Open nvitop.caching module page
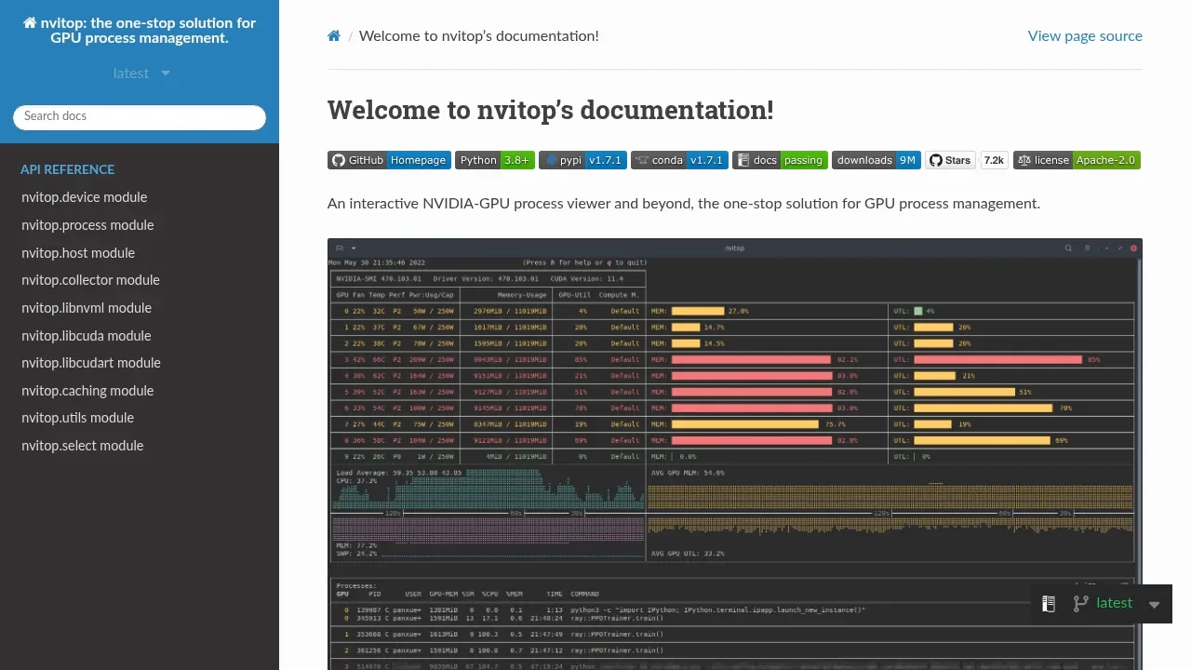This screenshot has width=1191, height=670. coord(140,391)
